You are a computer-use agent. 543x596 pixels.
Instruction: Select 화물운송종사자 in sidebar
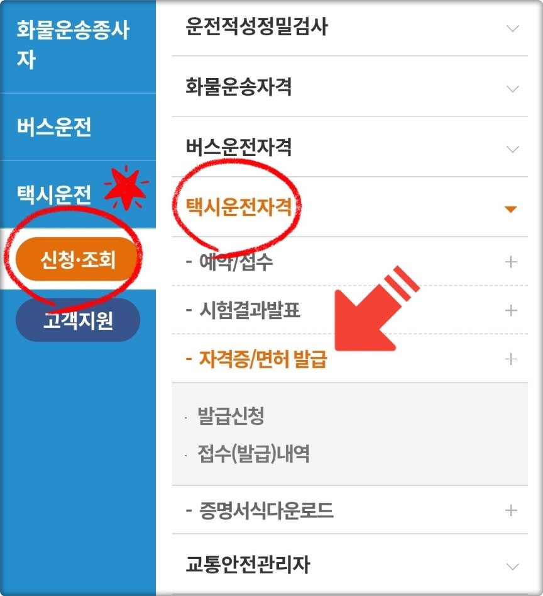74,45
